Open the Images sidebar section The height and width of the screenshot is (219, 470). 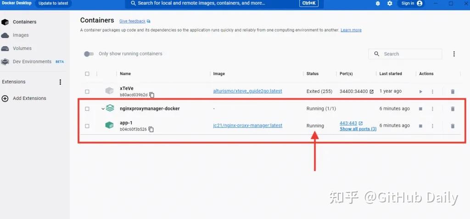21,35
